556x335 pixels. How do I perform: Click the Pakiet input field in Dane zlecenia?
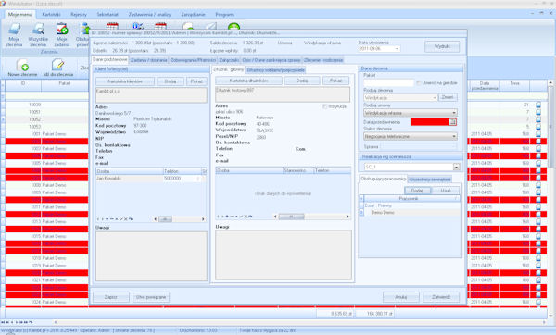coord(388,83)
